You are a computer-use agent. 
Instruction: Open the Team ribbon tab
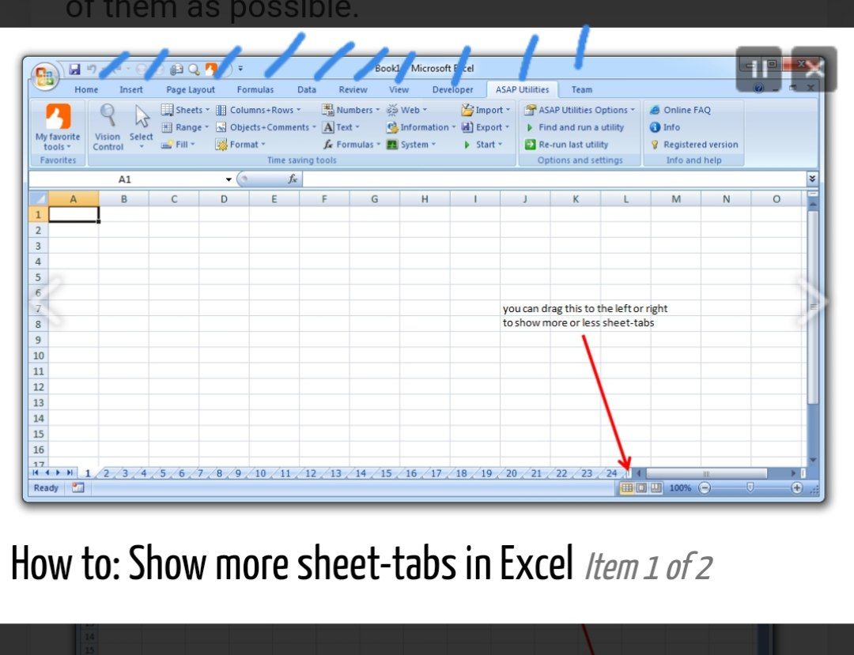[x=582, y=90]
